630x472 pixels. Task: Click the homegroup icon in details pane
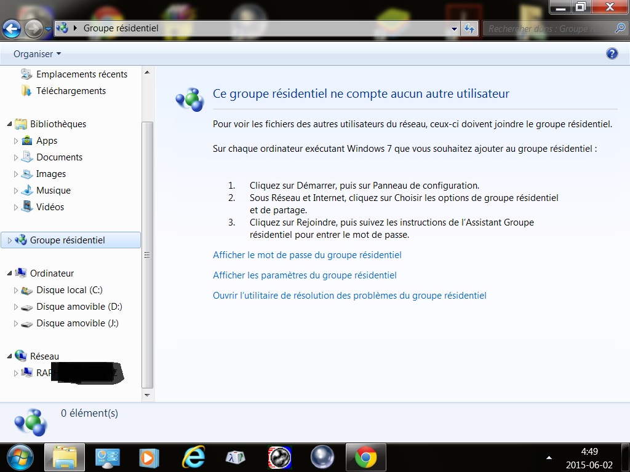(x=31, y=423)
